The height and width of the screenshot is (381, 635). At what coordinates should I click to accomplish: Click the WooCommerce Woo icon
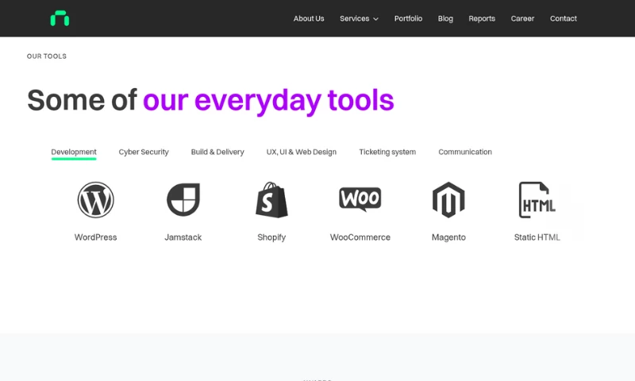360,199
